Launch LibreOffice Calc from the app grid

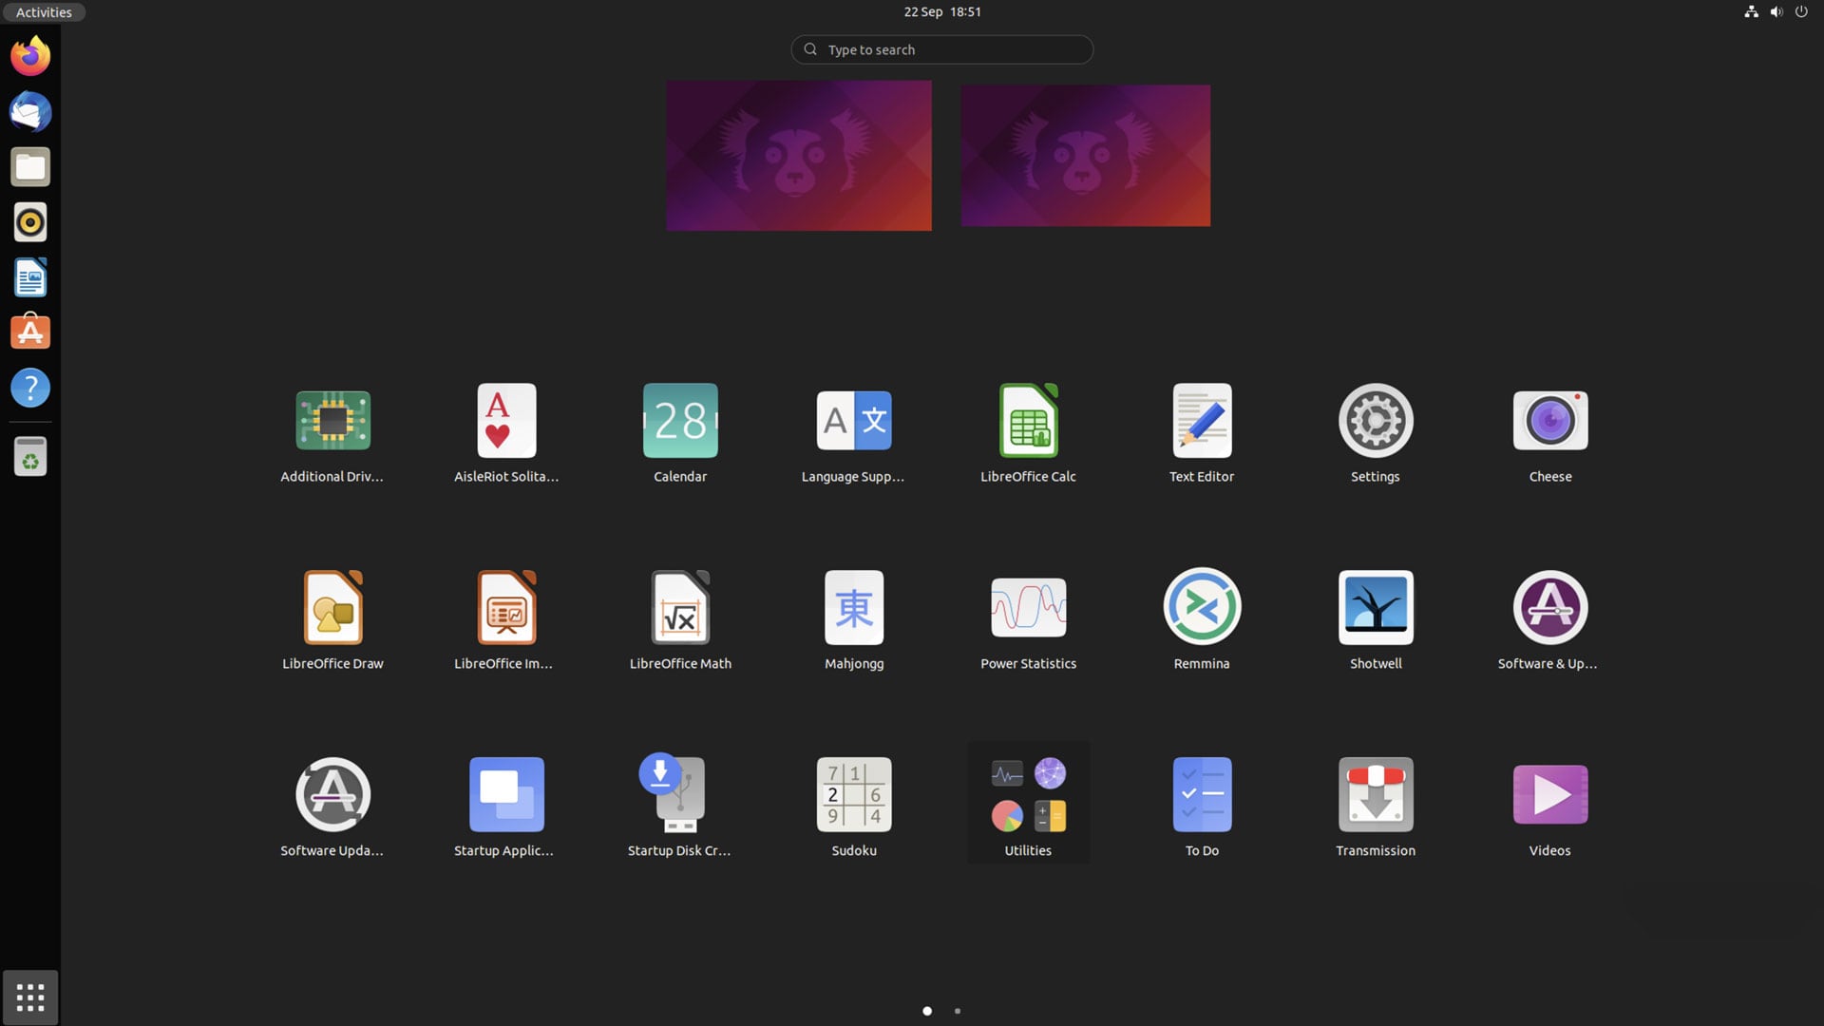pos(1027,420)
